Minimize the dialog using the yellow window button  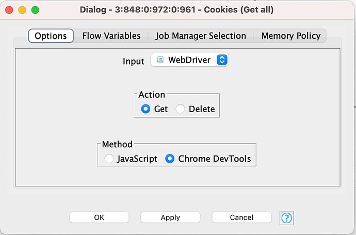click(x=22, y=10)
